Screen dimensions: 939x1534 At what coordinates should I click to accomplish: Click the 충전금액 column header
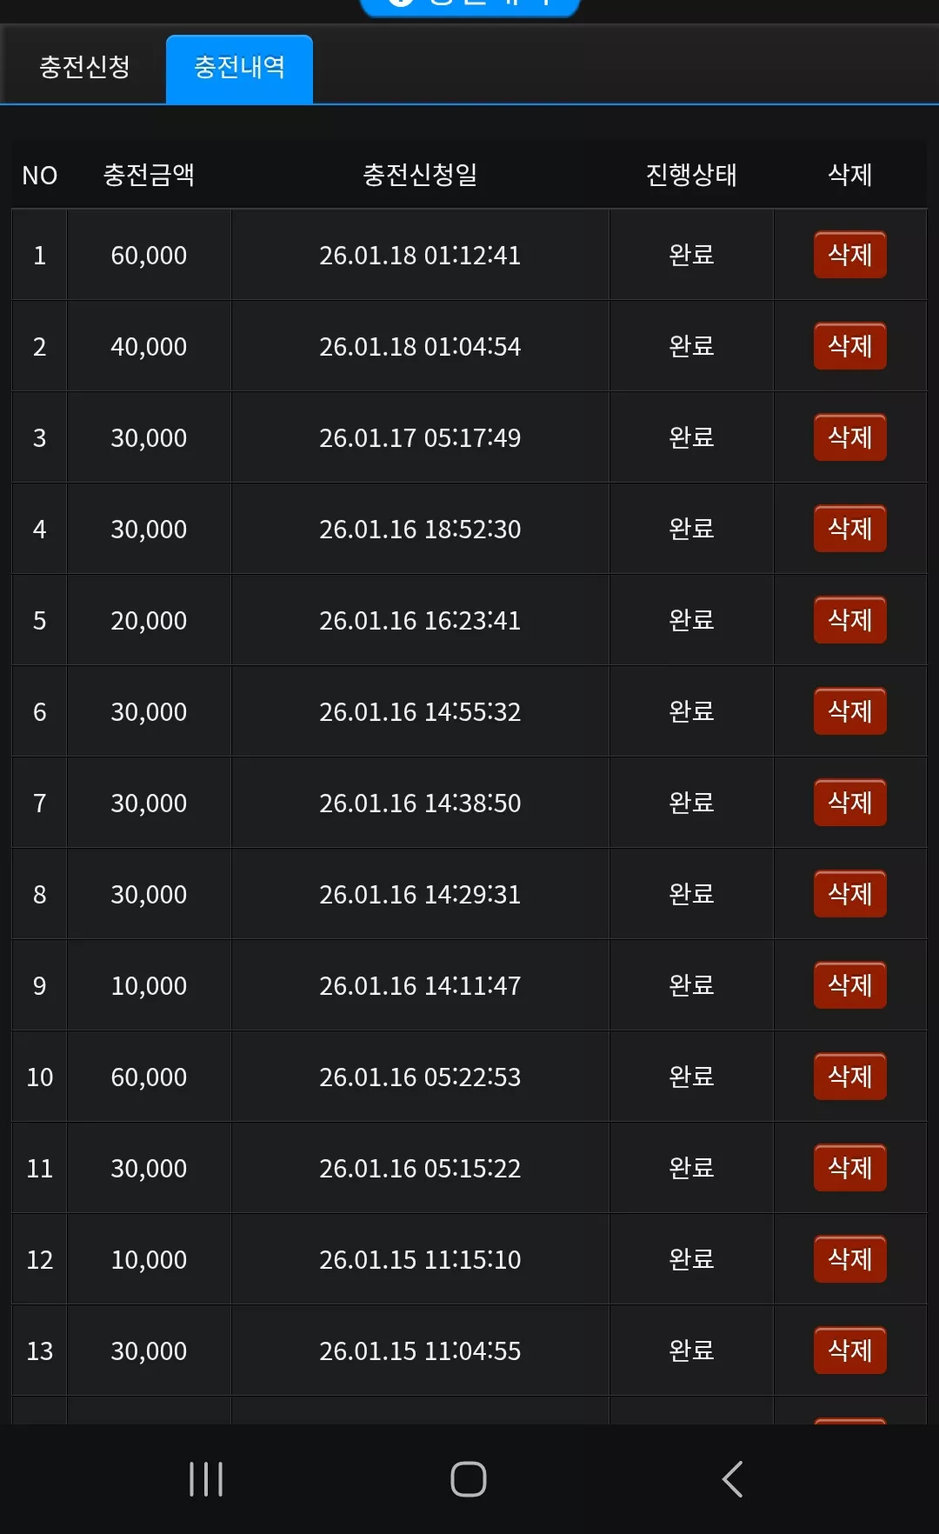(x=149, y=175)
